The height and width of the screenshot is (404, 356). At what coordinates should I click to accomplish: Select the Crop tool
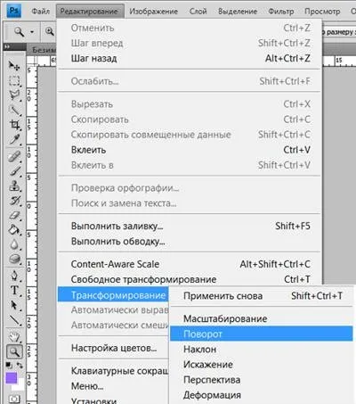pyautogui.click(x=14, y=125)
